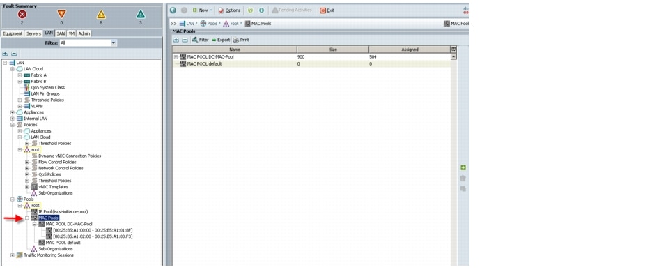This screenshot has width=652, height=272.
Task: Expand MAC POOL DC-MAC-Pool row in table
Action: pyautogui.click(x=176, y=56)
